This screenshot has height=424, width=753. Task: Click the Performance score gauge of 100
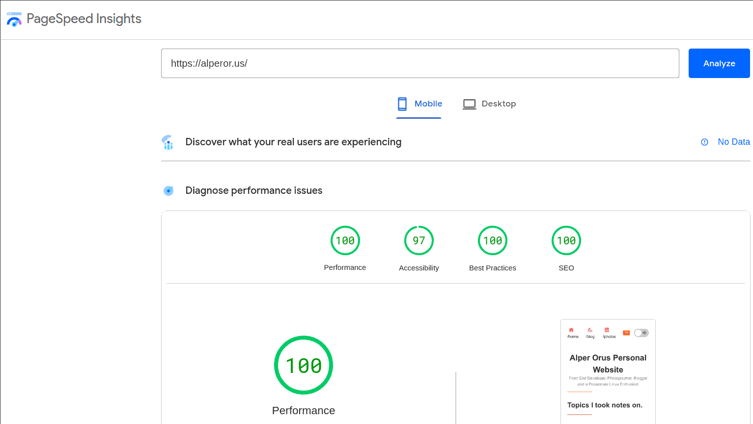click(345, 240)
